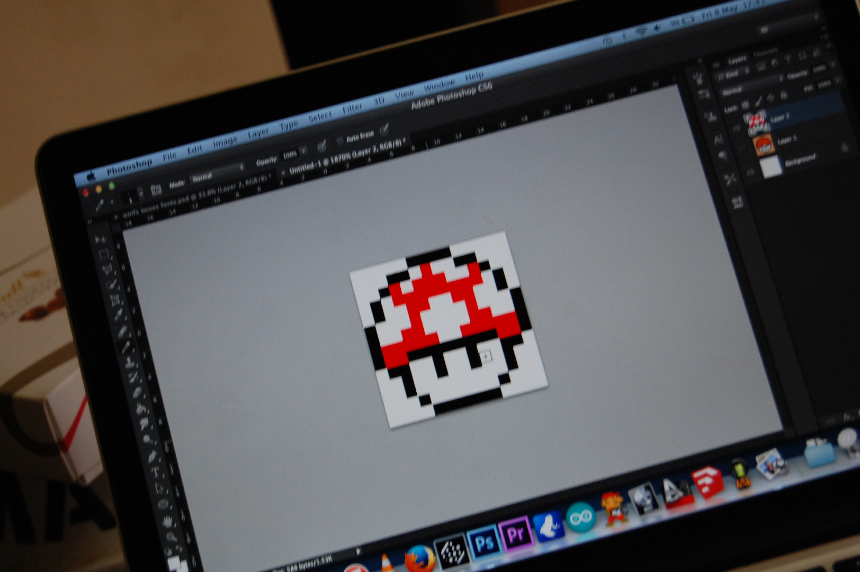Enable the Auto Erase checkbox
This screenshot has width=860, height=572.
pyautogui.click(x=340, y=141)
